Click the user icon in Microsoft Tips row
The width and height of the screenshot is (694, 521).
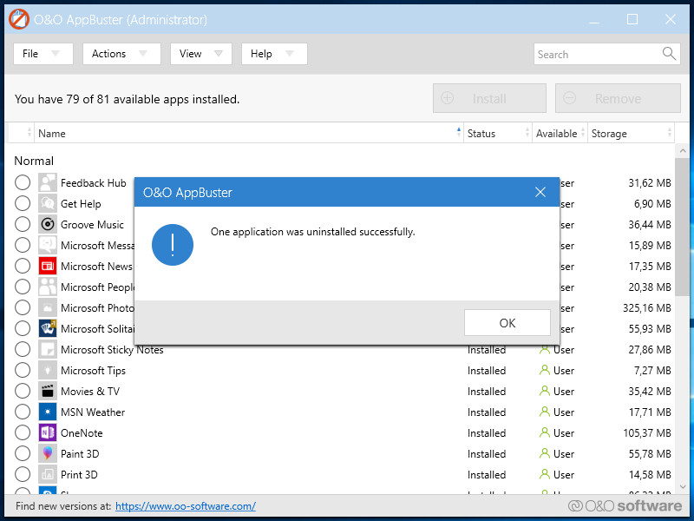click(x=545, y=370)
